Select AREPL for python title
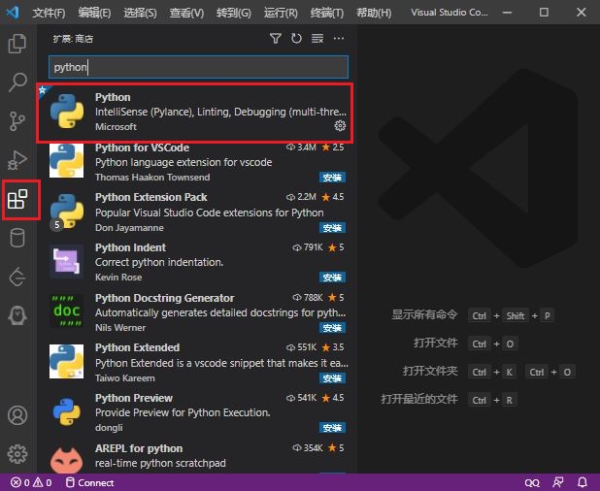Image resolution: width=600 pixels, height=491 pixels. pos(139,448)
